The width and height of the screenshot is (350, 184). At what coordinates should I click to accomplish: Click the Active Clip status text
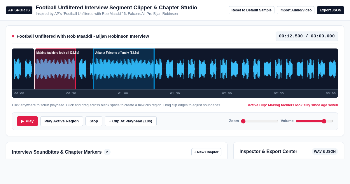293,105
